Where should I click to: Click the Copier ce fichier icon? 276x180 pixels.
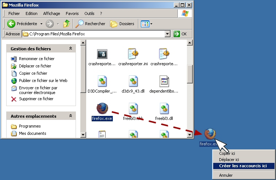pos(14,73)
